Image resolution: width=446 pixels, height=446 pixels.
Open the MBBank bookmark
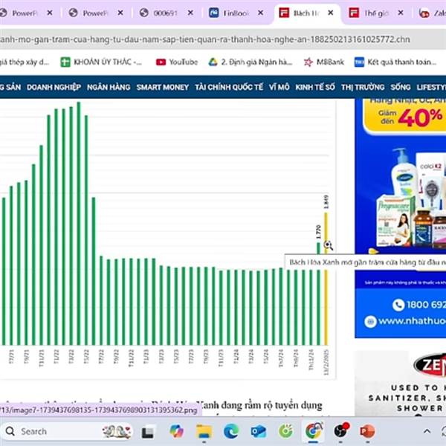coord(323,62)
